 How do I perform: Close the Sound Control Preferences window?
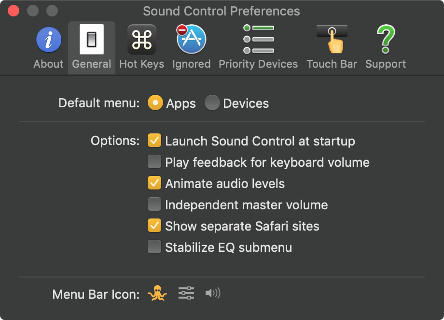14,11
